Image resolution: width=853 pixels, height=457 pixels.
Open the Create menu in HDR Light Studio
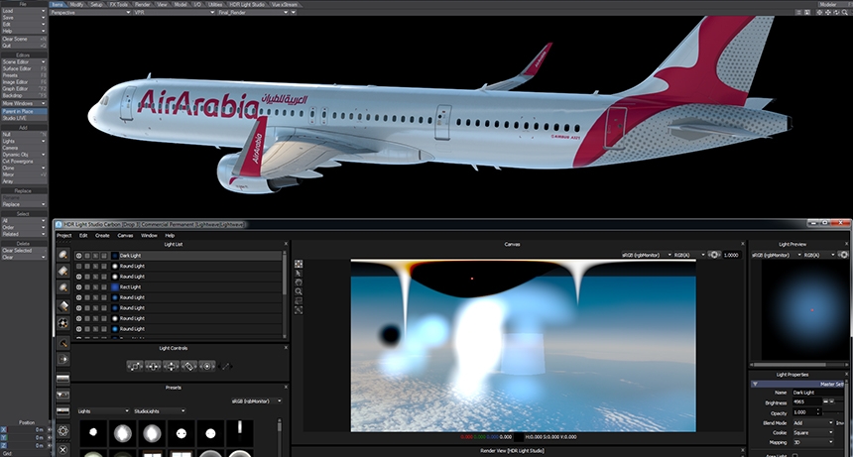(102, 235)
